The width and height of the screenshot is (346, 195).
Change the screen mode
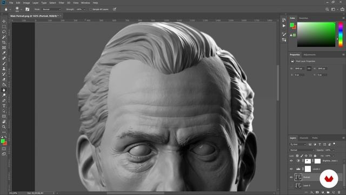click(4, 154)
